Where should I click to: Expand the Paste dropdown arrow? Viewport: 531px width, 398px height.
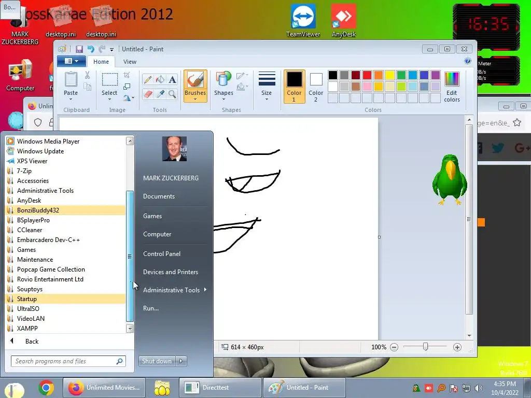(x=71, y=99)
